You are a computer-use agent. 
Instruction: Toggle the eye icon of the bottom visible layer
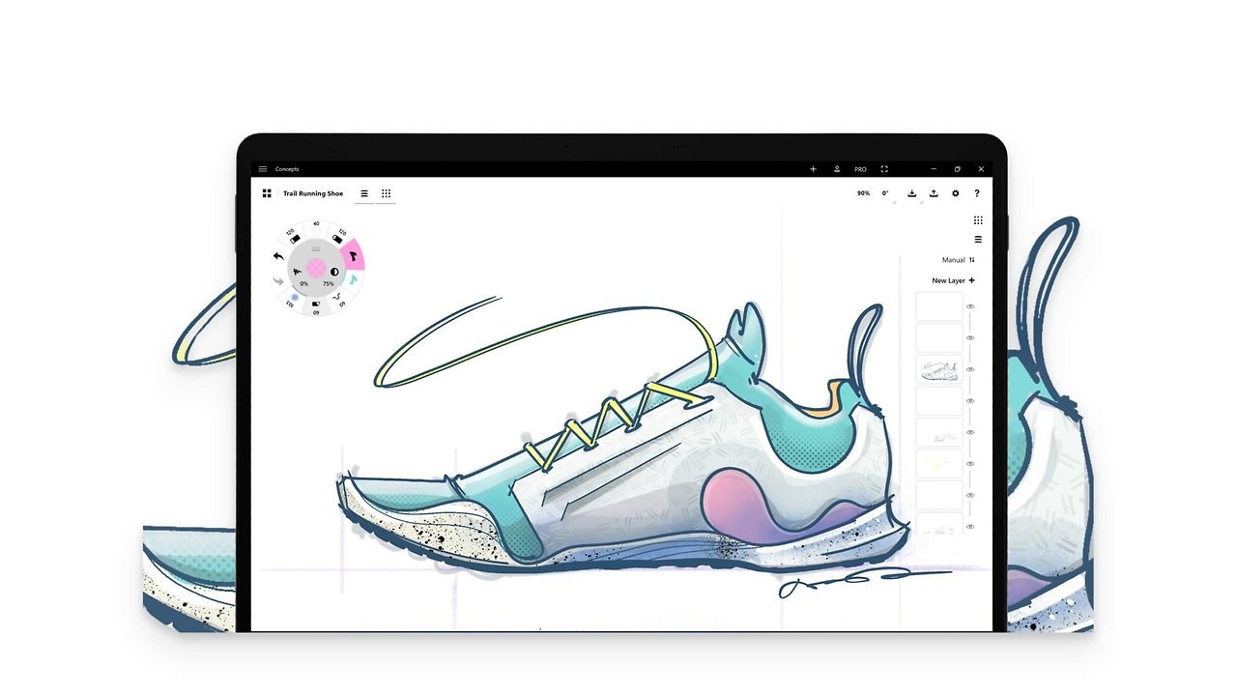970,527
